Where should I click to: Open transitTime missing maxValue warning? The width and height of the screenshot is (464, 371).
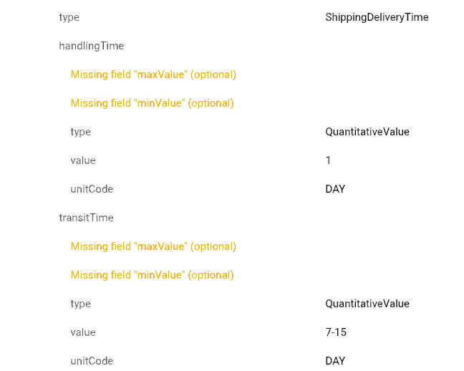click(153, 246)
